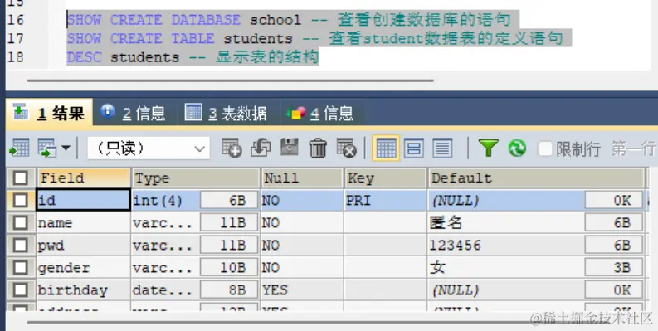The image size is (658, 331).
Task: Click the cancel changes icon
Action: tap(346, 148)
